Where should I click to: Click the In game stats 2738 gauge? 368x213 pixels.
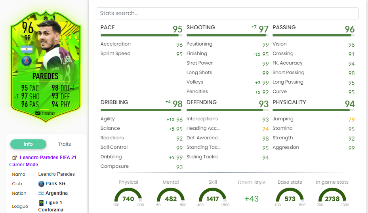pyautogui.click(x=332, y=196)
